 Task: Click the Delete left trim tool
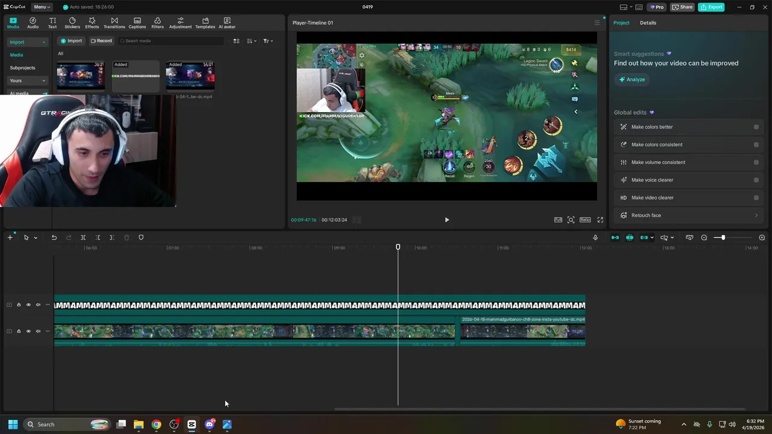coord(98,237)
